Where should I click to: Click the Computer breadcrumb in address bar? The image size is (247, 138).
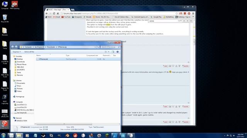[28, 47]
